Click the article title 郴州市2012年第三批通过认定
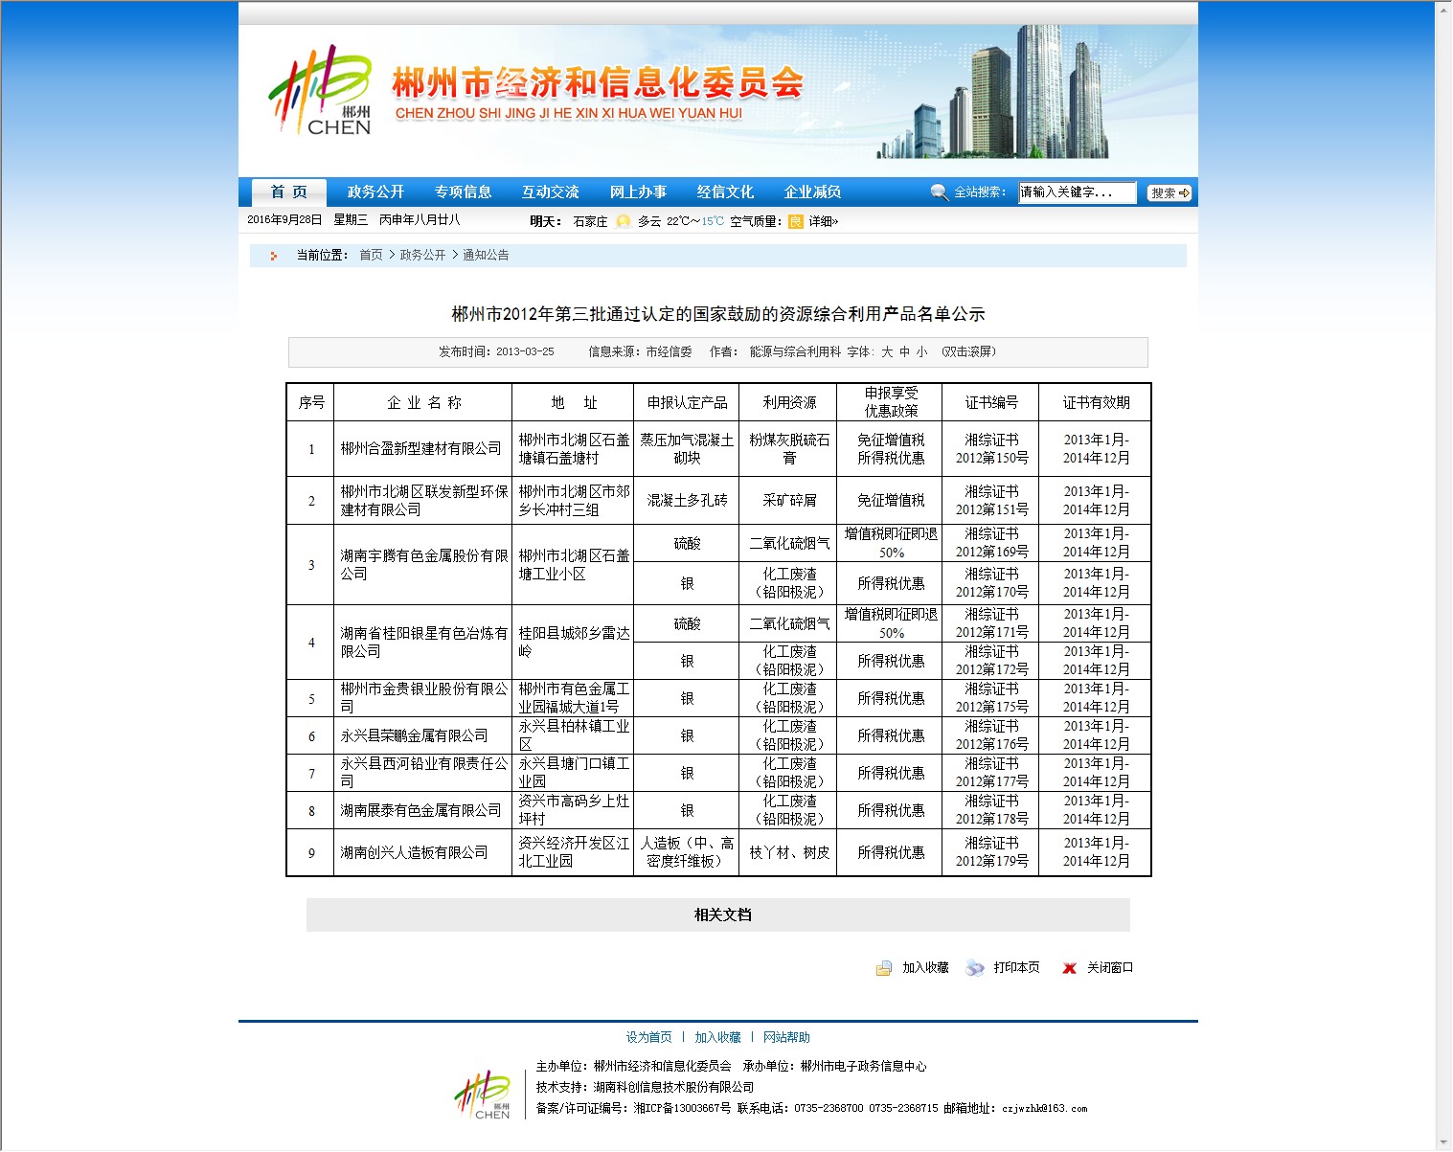Viewport: 1453px width, 1152px height. click(718, 314)
